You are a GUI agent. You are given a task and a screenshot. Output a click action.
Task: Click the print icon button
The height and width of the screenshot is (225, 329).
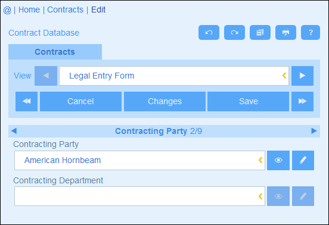(x=285, y=33)
